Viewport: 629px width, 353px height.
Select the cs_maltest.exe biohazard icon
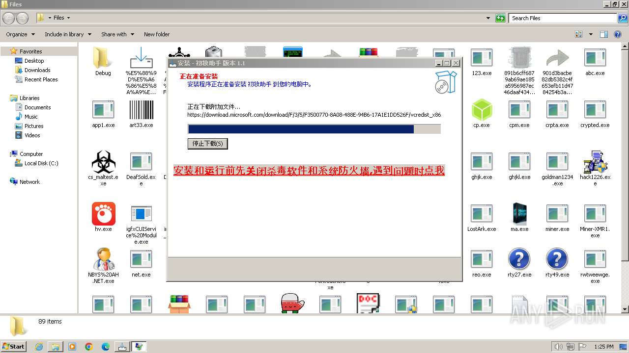tap(103, 162)
